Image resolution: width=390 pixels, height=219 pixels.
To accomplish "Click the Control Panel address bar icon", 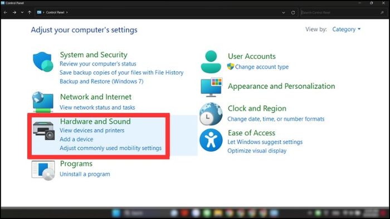I will click(x=39, y=12).
